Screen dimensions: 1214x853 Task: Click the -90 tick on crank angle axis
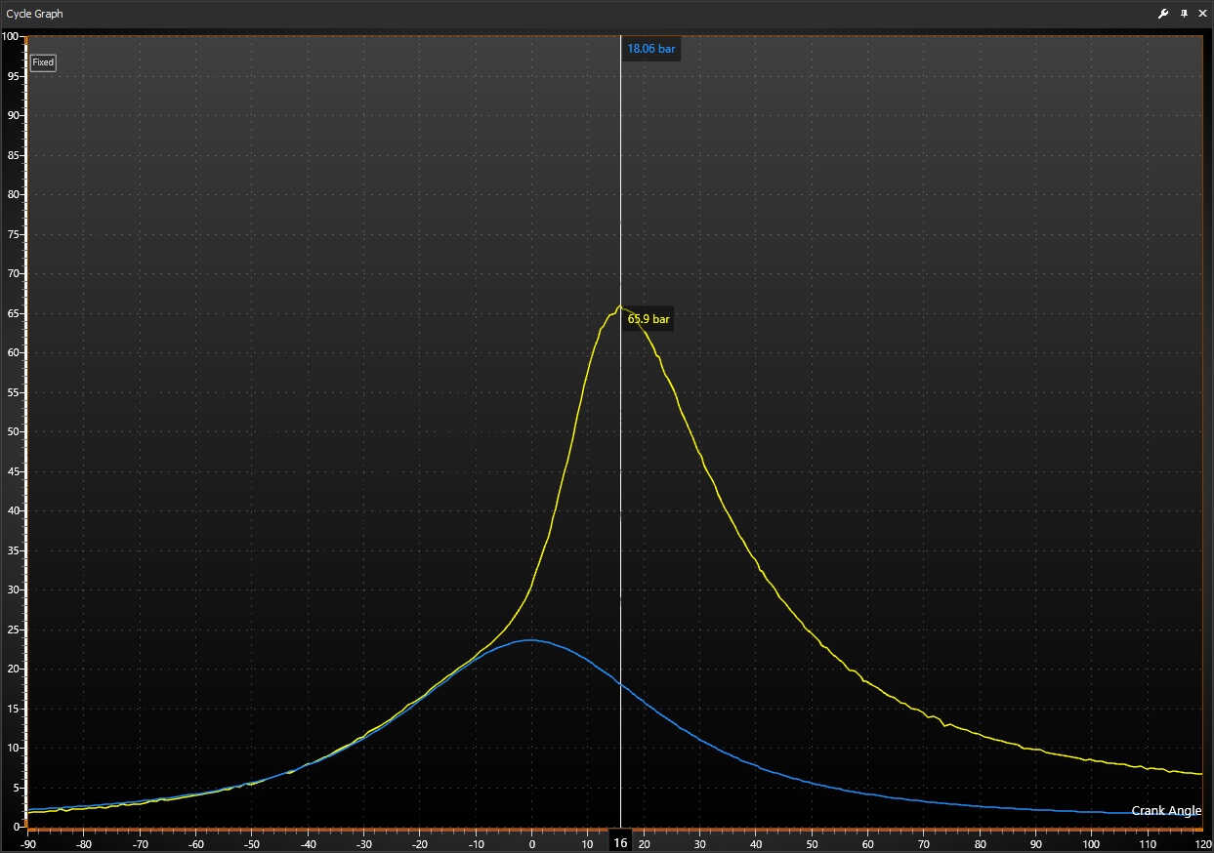coord(29,844)
